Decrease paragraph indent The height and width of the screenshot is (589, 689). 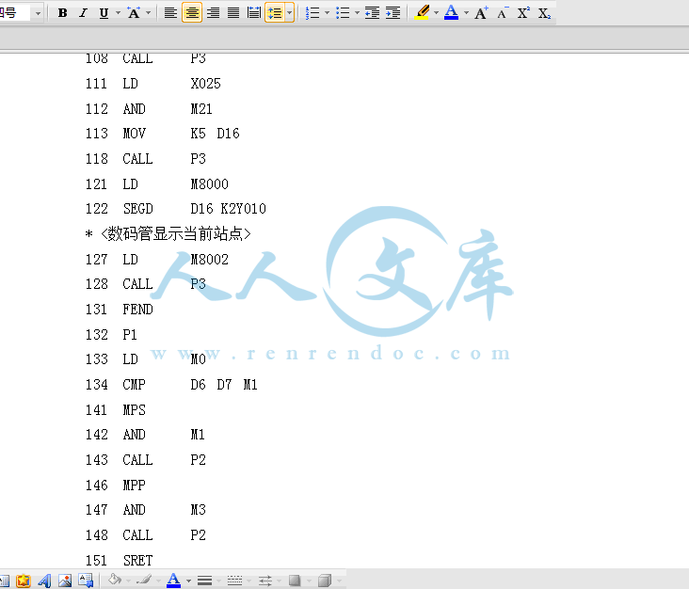pyautogui.click(x=372, y=13)
